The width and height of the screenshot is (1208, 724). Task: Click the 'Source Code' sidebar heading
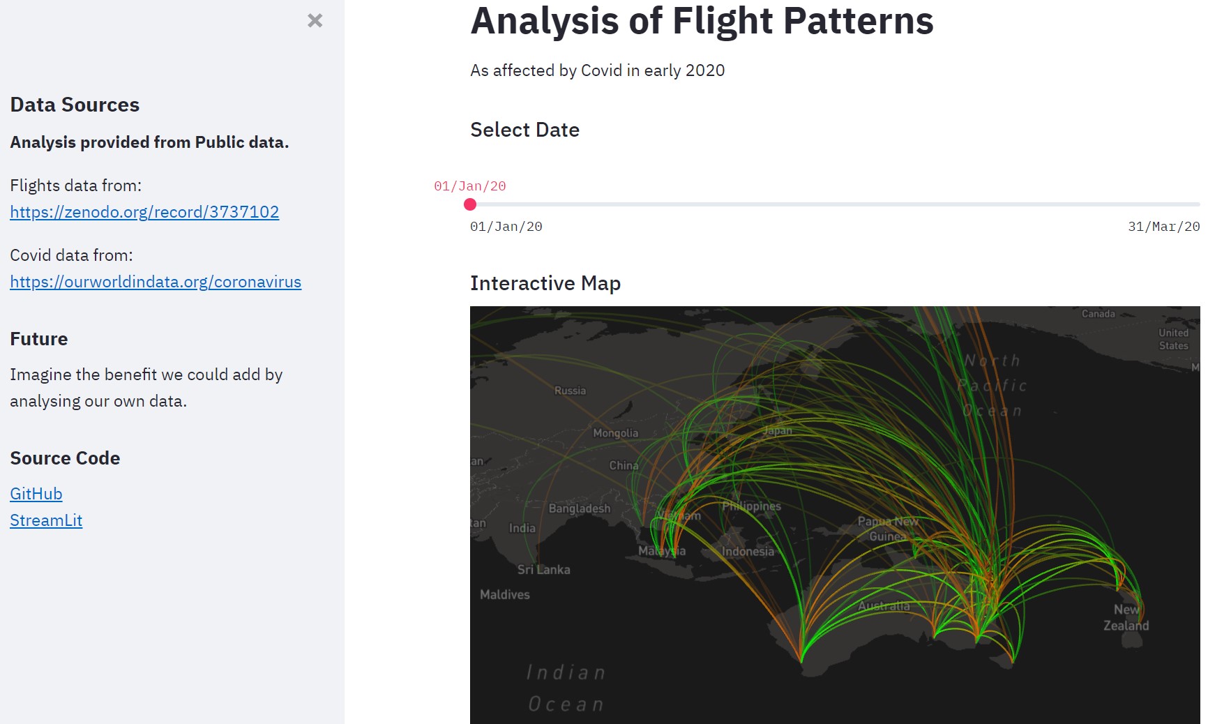65,458
